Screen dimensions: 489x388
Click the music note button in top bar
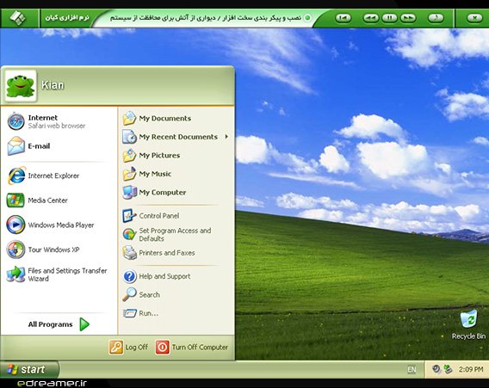(x=436, y=18)
